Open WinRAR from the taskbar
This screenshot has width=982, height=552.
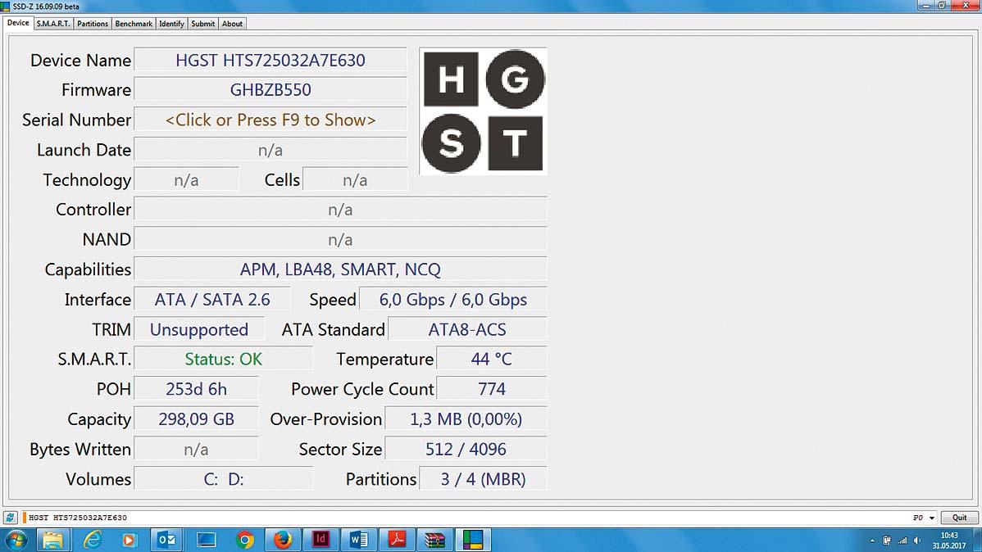434,540
